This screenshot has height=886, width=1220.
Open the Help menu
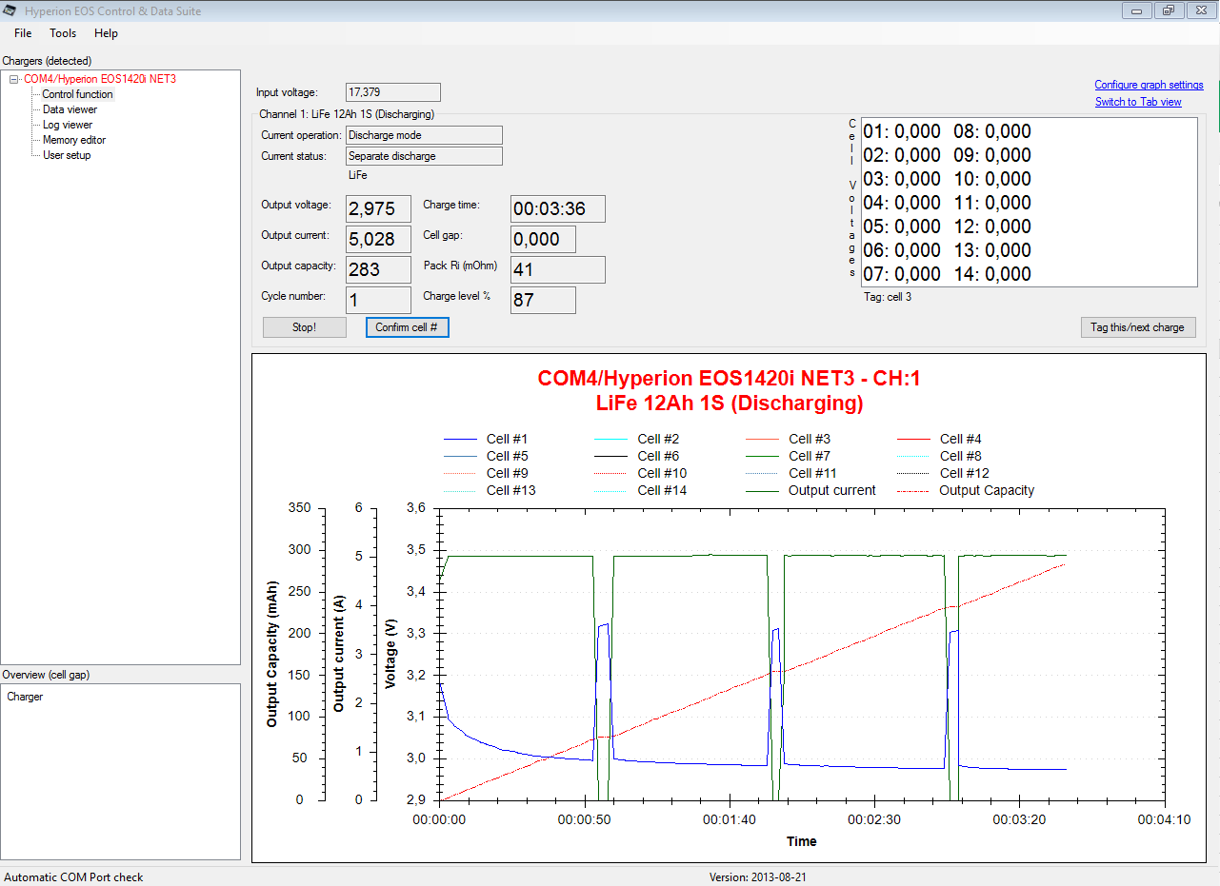pyautogui.click(x=107, y=33)
